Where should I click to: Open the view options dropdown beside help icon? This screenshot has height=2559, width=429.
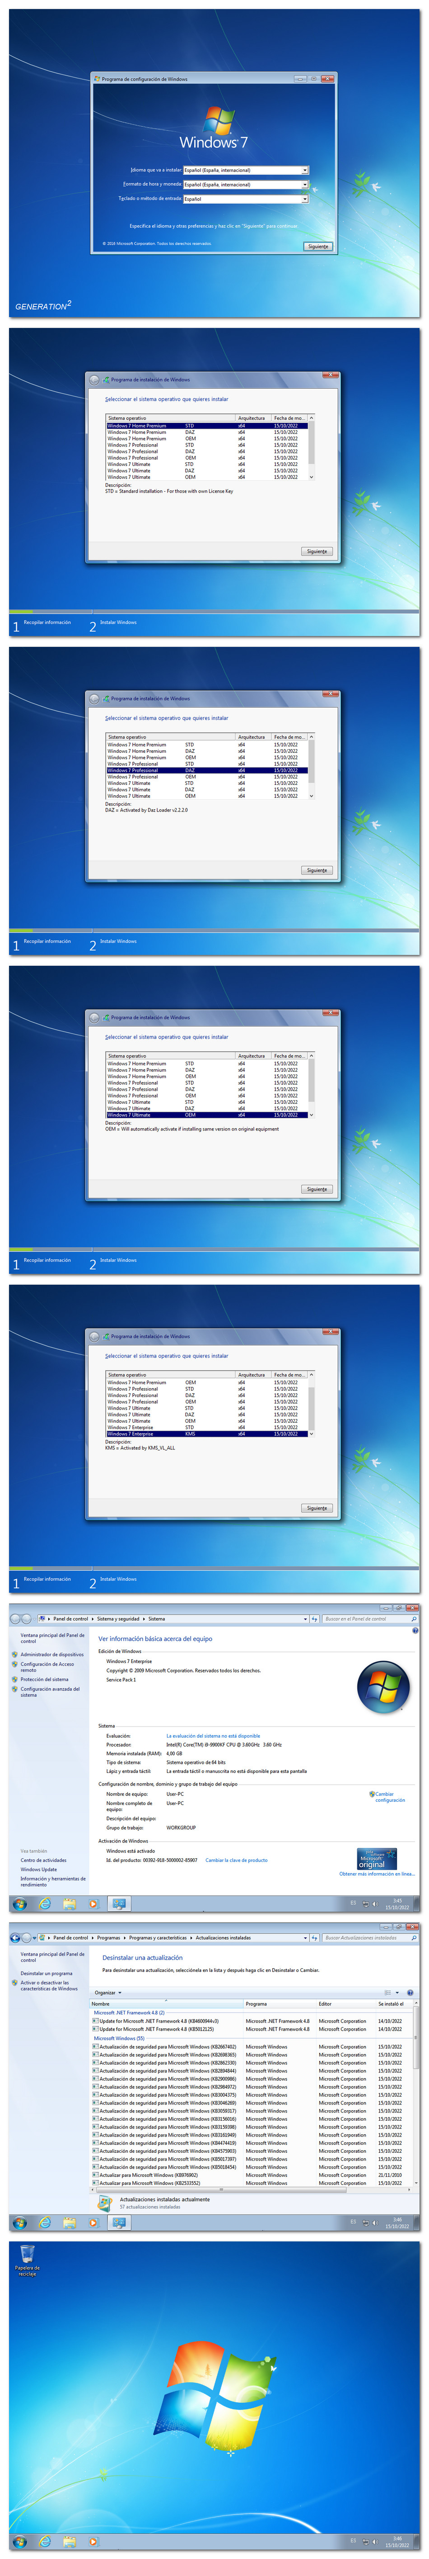[x=398, y=1993]
